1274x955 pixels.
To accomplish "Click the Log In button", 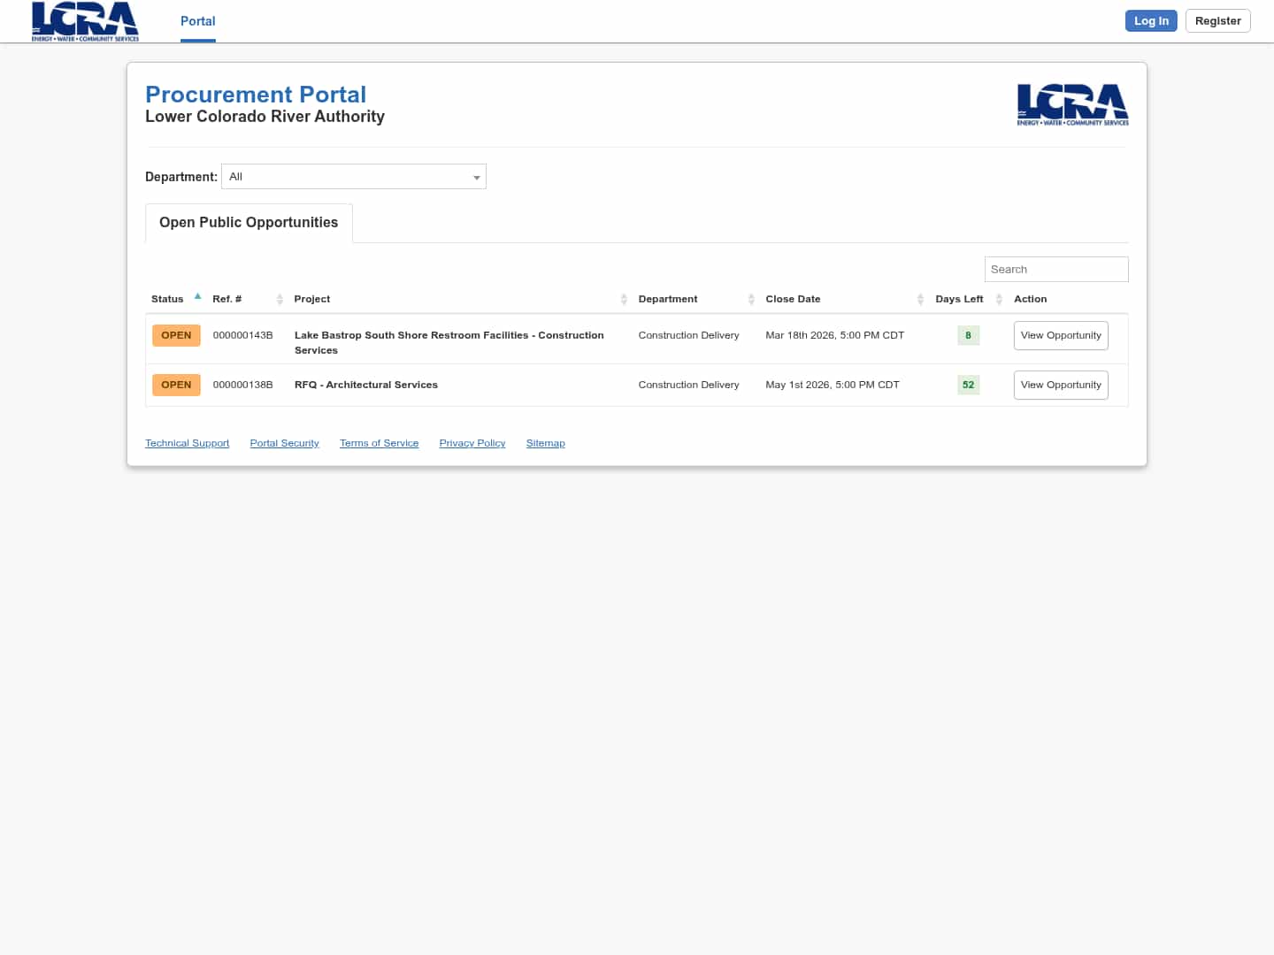I will (1151, 20).
